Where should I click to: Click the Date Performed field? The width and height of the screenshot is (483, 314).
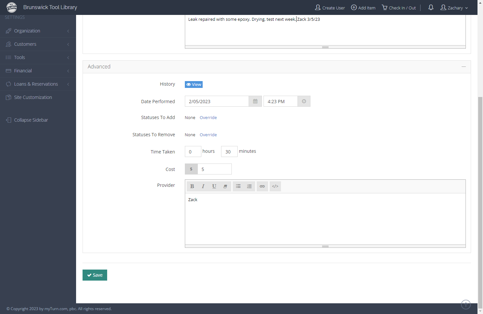pos(217,101)
